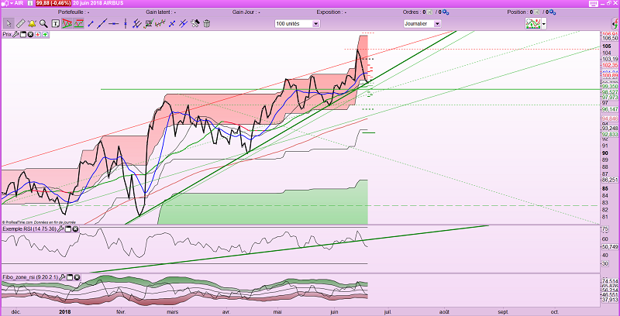Select the parallel channel lines tool
This screenshot has height=316, width=620.
[137, 23]
